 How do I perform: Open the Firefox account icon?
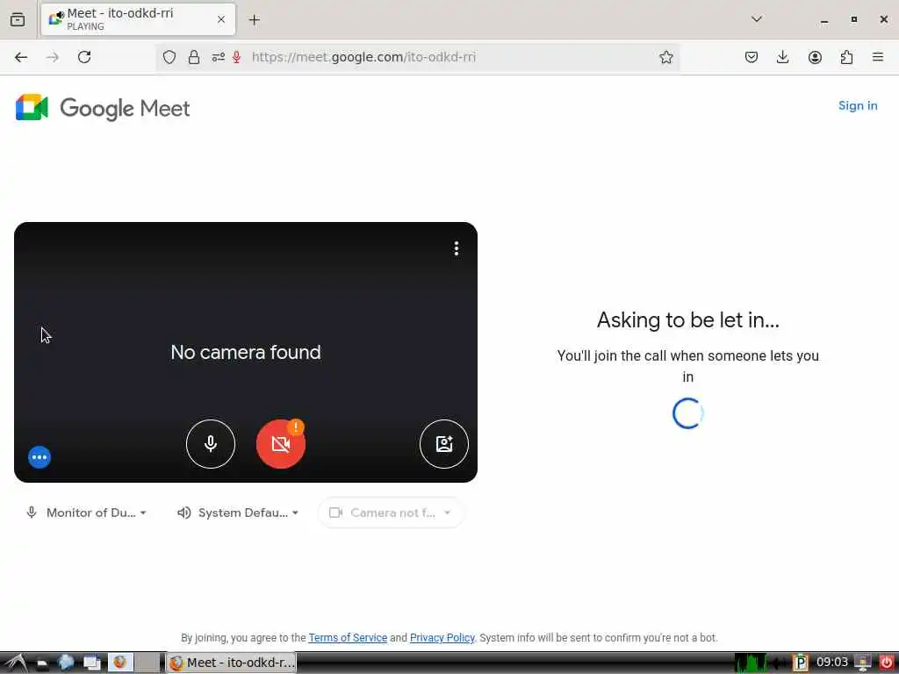click(815, 57)
